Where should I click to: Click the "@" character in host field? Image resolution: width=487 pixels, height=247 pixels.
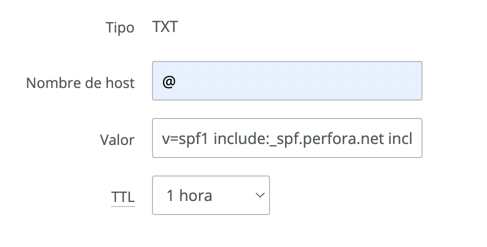coord(168,81)
